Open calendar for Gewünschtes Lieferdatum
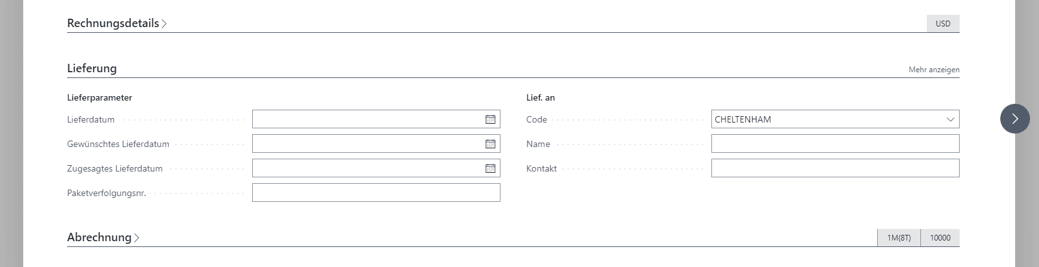This screenshot has height=267, width=1039. click(x=490, y=144)
